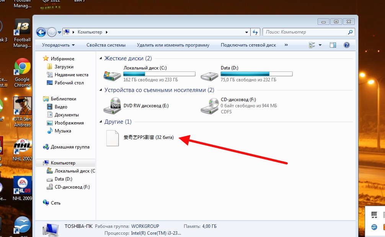Open the Упорядочить menu
This screenshot has width=385, height=237.
tap(58, 45)
